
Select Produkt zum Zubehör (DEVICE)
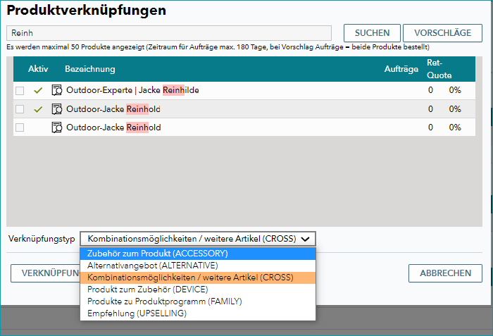click(x=198, y=290)
